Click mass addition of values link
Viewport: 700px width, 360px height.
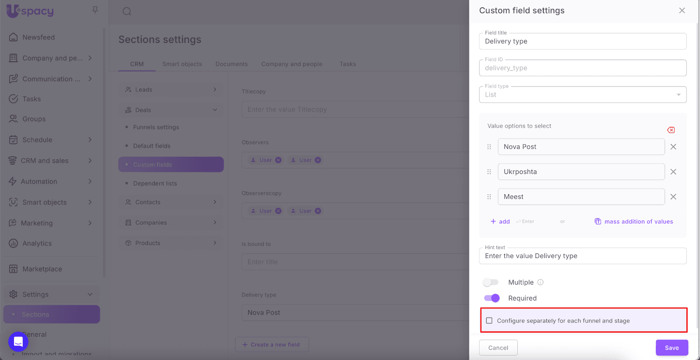click(638, 221)
